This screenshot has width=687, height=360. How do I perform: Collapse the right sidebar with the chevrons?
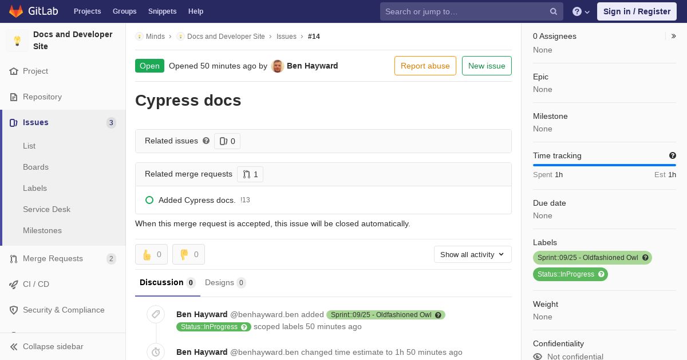(674, 36)
